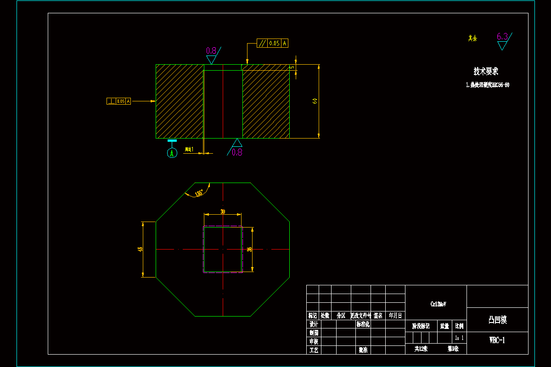Select the "标记" title block cell
Image resolution: width=551 pixels, height=367 pixels.
pos(313,316)
